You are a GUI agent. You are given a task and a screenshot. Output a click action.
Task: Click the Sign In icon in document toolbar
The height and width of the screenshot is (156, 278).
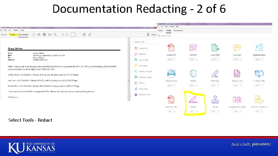coord(148,34)
